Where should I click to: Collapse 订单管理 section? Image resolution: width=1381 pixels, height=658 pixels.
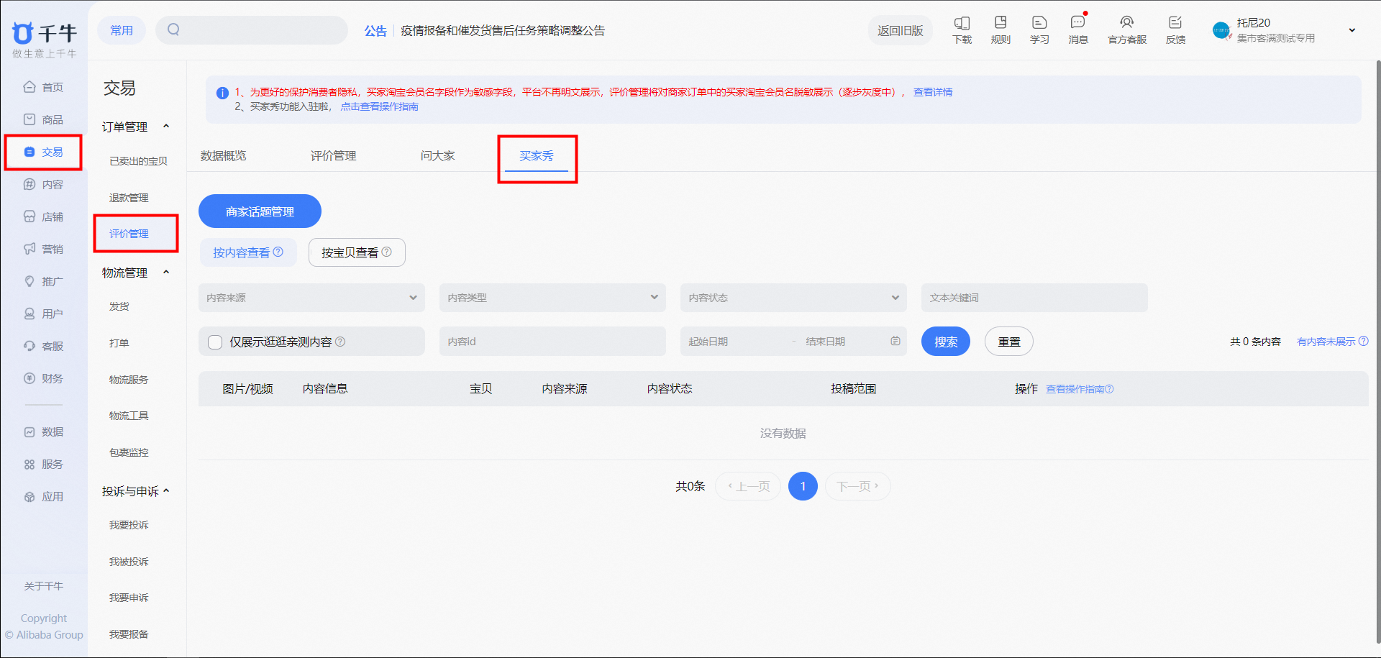point(166,127)
